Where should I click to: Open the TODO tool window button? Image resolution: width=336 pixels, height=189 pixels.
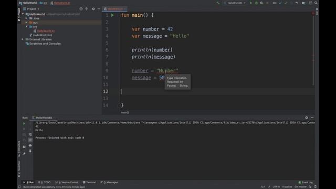[x=44, y=182]
